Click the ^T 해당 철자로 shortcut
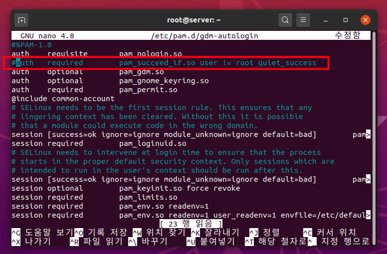 pos(276,242)
